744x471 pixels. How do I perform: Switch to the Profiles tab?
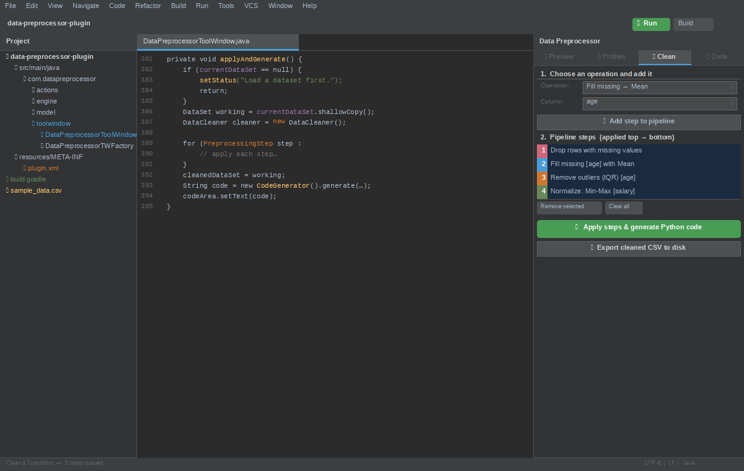(x=611, y=56)
